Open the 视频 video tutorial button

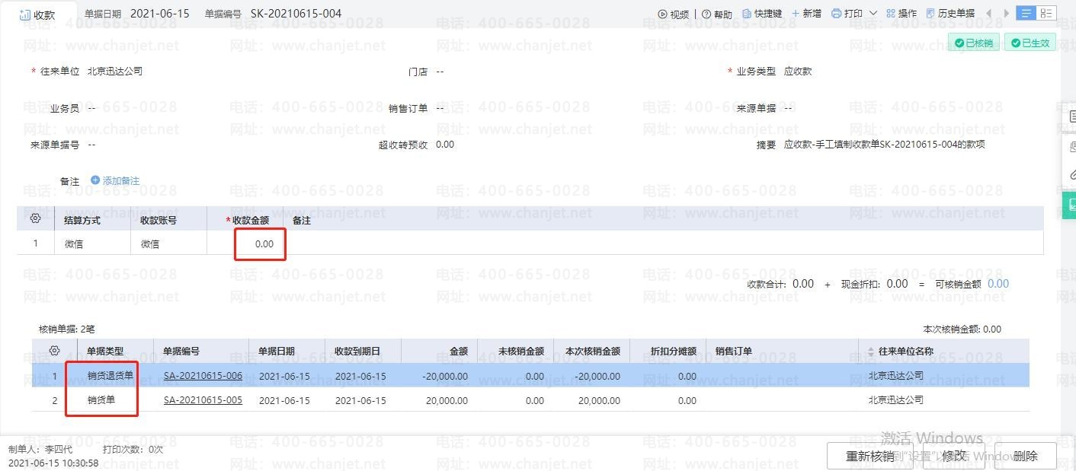click(674, 14)
